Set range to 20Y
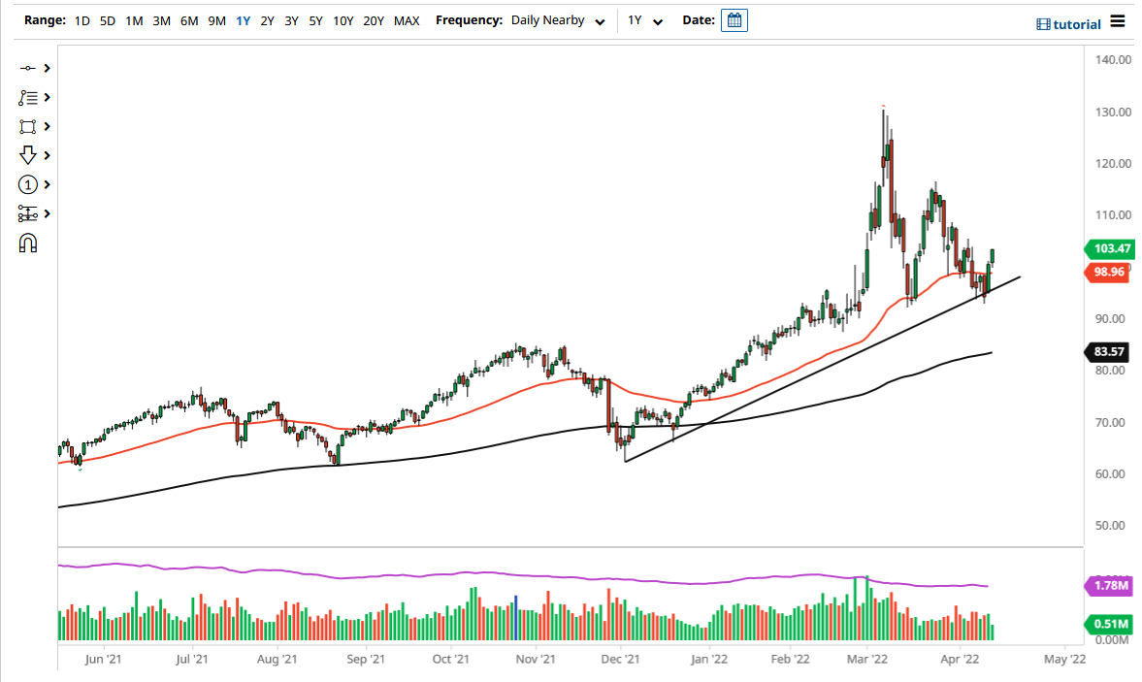1142x682 pixels. point(374,21)
